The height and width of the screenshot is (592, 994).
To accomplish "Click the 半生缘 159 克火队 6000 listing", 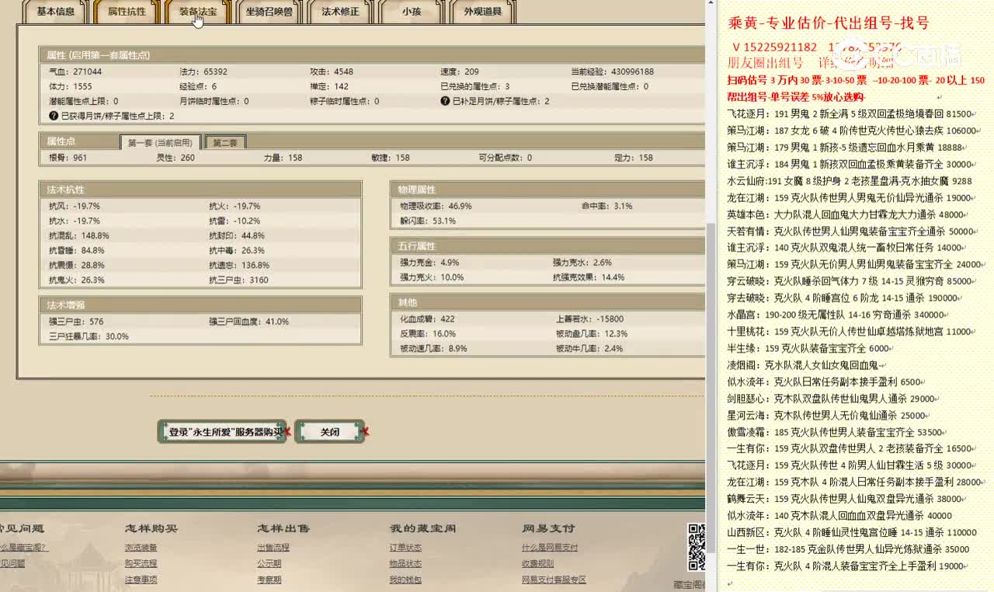I will click(811, 348).
